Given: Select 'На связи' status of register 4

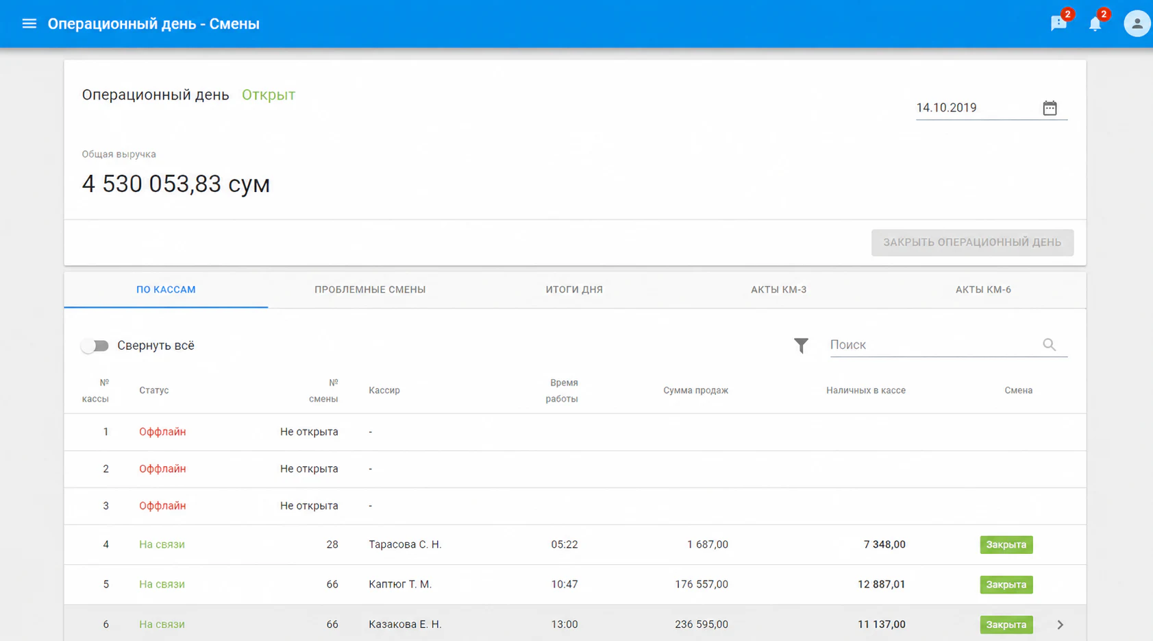Looking at the screenshot, I should pyautogui.click(x=162, y=544).
